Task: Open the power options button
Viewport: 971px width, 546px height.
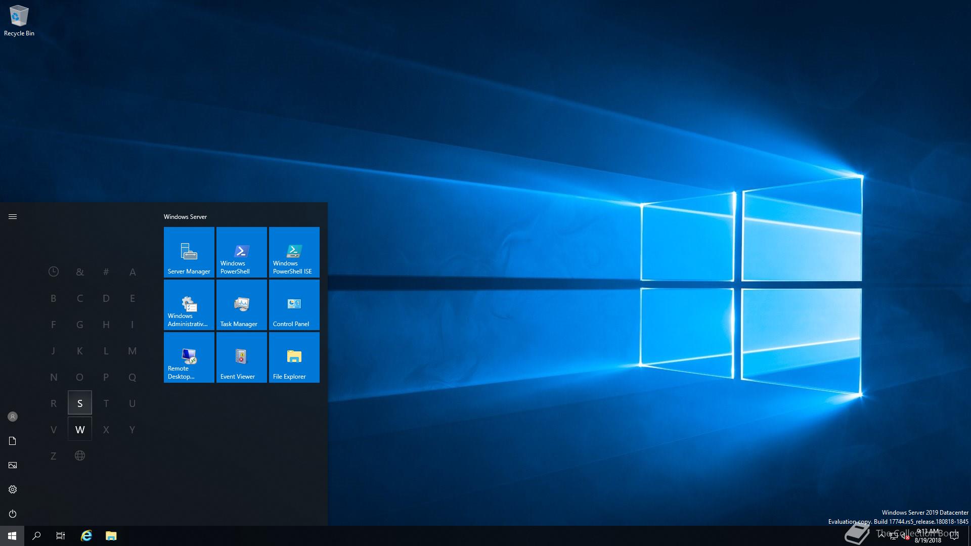Action: (13, 514)
